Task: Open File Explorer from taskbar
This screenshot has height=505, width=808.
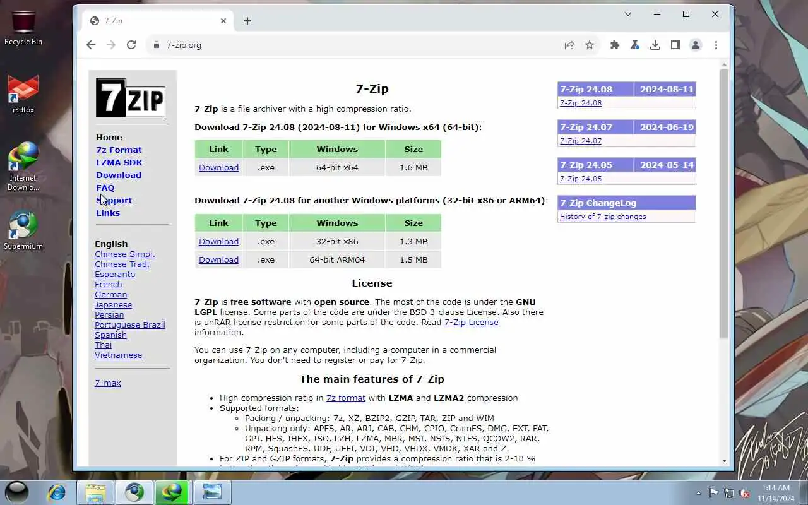Action: click(95, 492)
